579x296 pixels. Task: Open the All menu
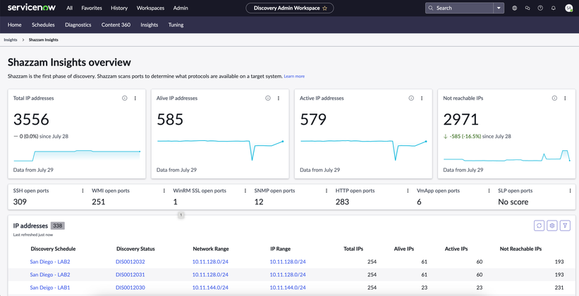(69, 8)
